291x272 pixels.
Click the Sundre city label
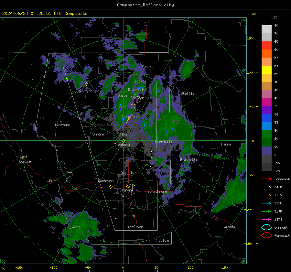98,134
